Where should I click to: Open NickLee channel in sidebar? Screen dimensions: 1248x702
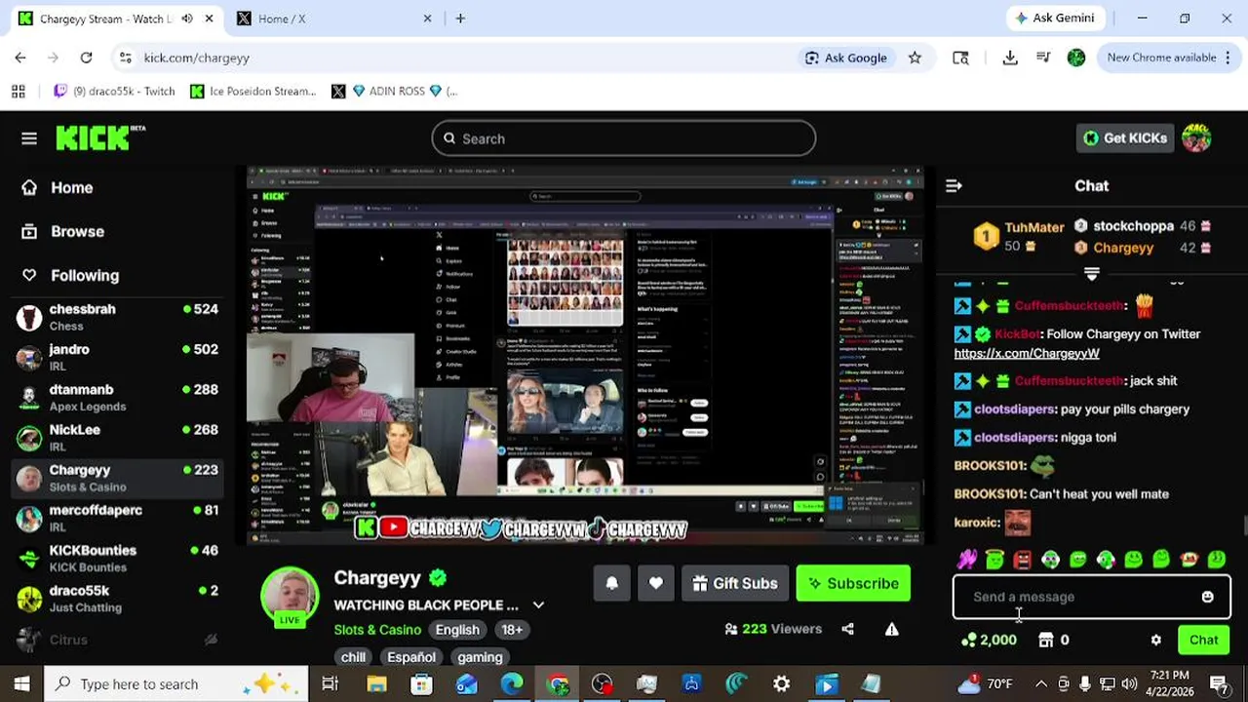coord(117,438)
